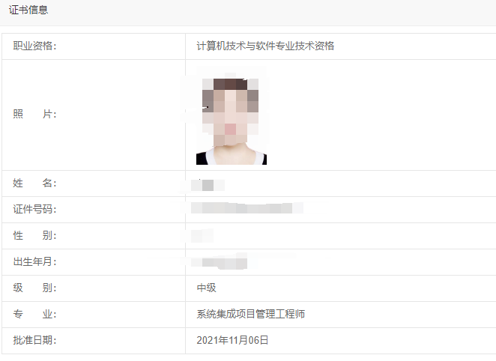Click the 批准日期 row label
Image resolution: width=496 pixels, height=361 pixels.
34,341
